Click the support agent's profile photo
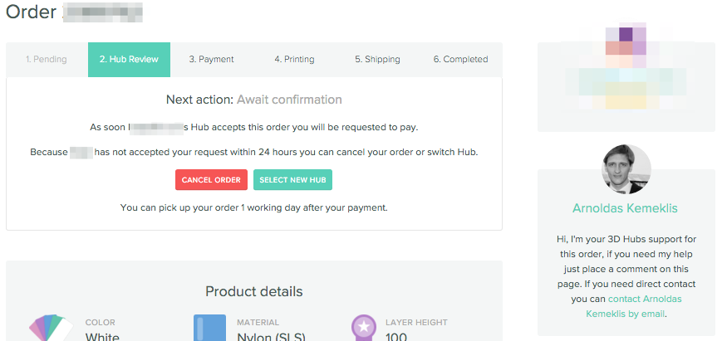Image resolution: width=727 pixels, height=341 pixels. tap(626, 169)
